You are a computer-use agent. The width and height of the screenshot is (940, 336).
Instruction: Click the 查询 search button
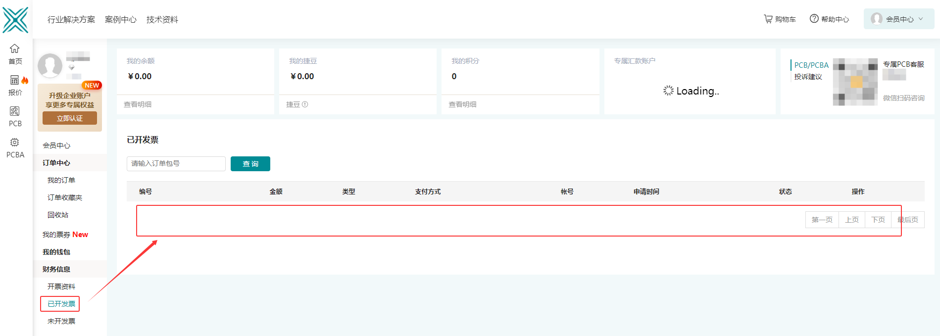pos(250,164)
